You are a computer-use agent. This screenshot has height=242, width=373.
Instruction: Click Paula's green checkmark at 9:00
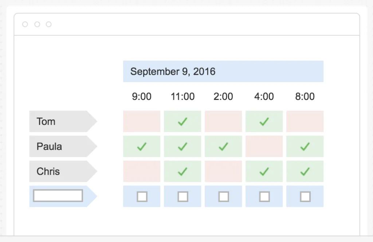[x=142, y=146]
